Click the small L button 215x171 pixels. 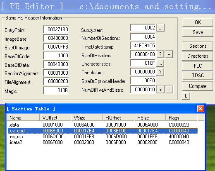(x=186, y=96)
